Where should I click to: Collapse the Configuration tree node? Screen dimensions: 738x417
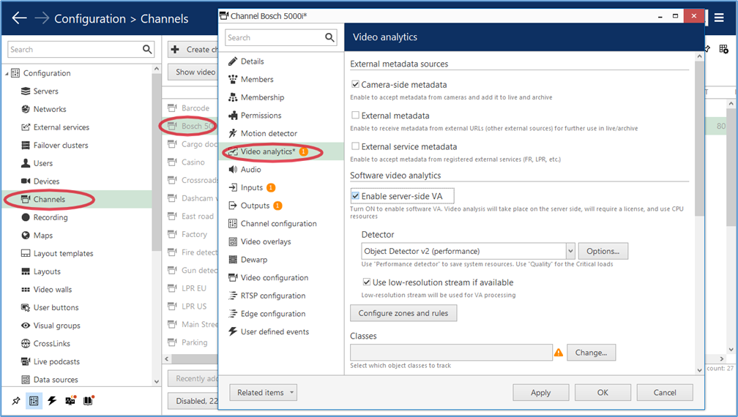pyautogui.click(x=7, y=73)
